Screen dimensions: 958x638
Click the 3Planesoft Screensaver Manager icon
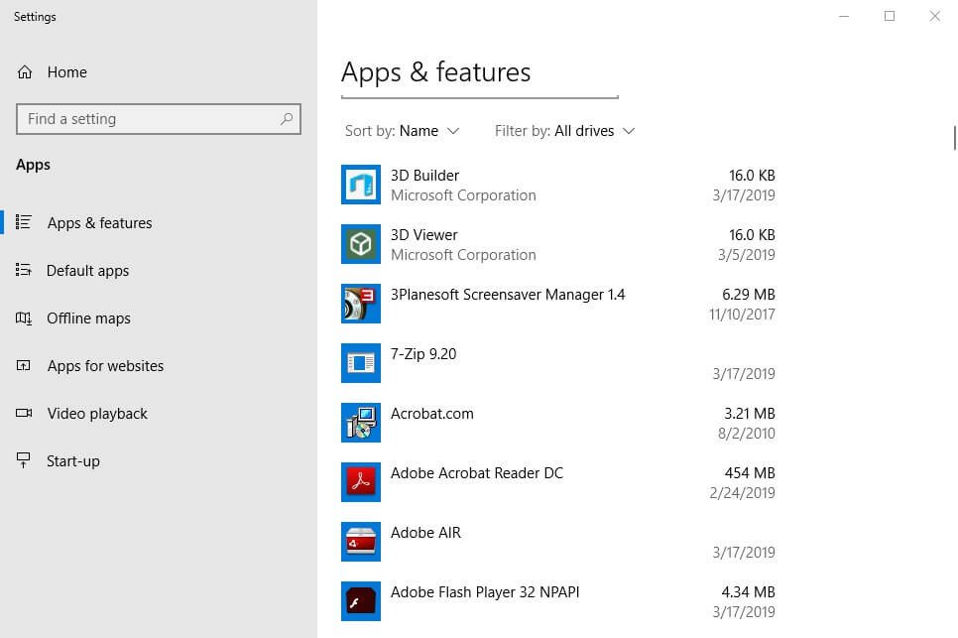pyautogui.click(x=360, y=304)
